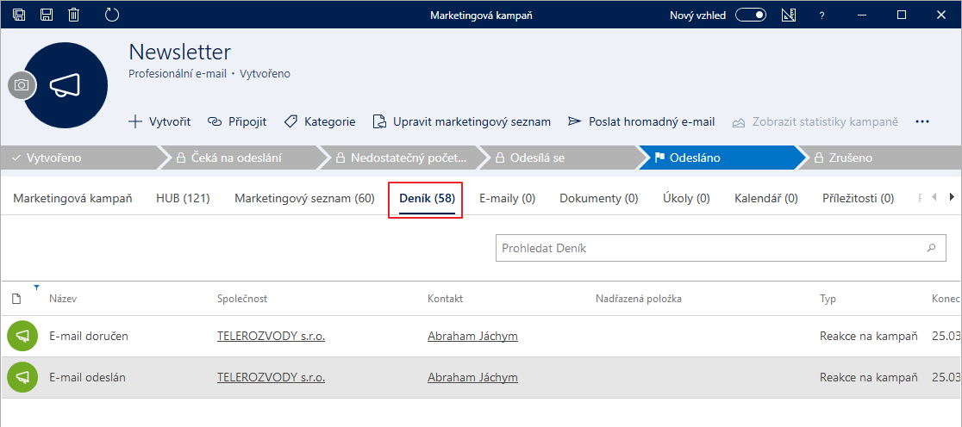Sort by Kontakt column header
Screen dimensions: 962x427
[445, 299]
